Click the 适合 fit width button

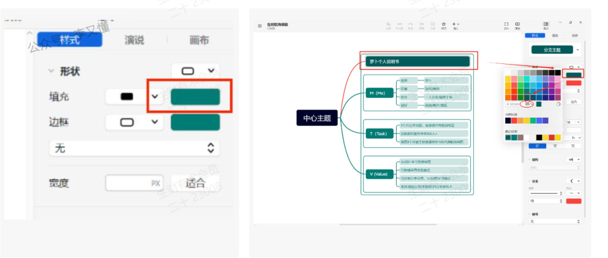point(195,183)
